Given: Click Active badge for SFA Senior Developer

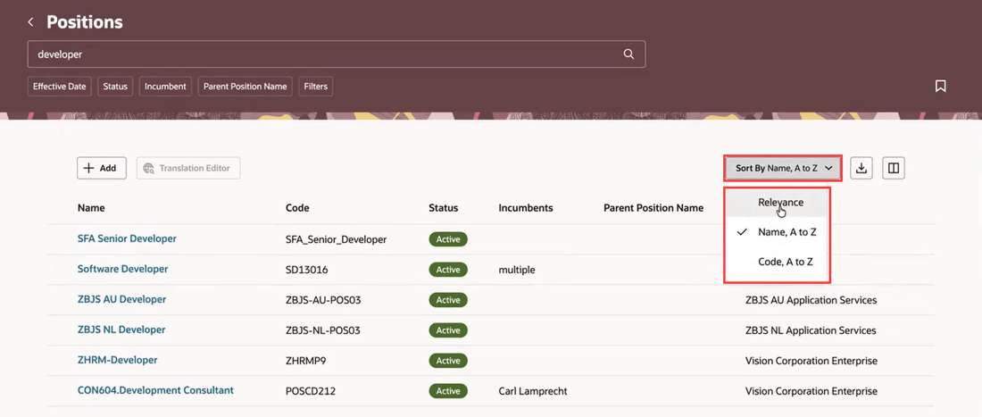Looking at the screenshot, I should [x=448, y=239].
